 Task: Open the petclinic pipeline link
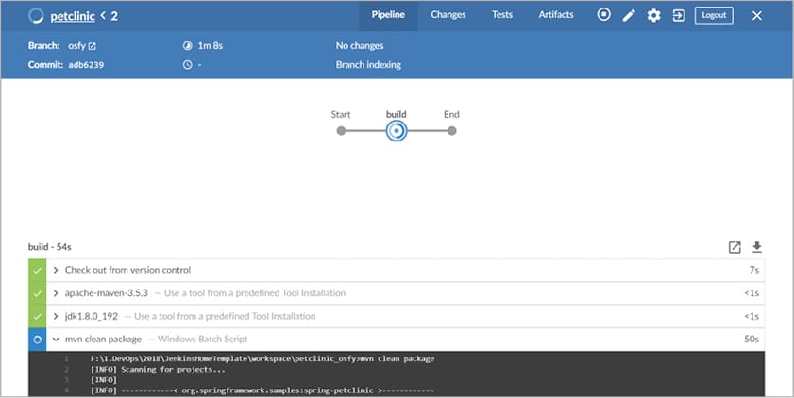click(x=73, y=16)
